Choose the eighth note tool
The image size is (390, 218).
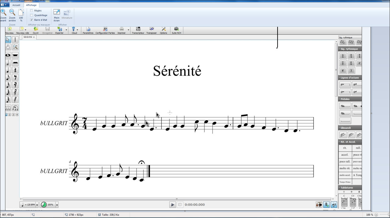pos(8,77)
